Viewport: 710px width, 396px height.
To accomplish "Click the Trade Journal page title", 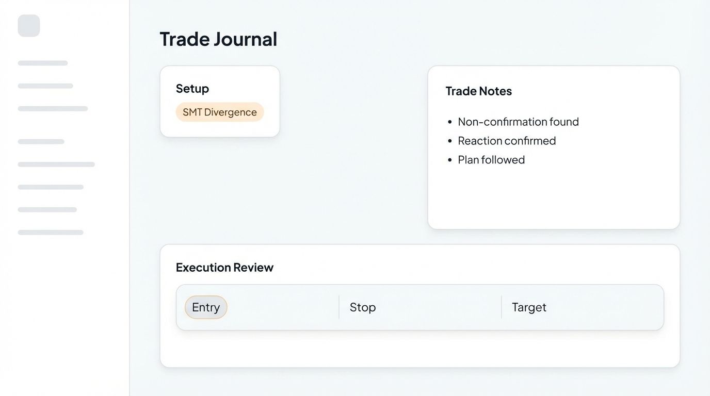I will coord(218,39).
